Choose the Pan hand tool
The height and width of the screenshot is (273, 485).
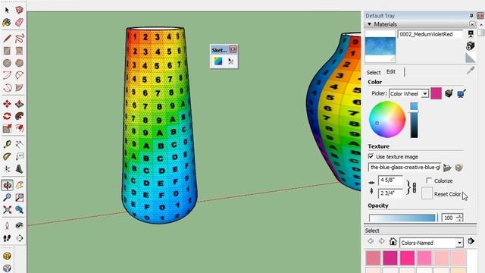(19, 185)
